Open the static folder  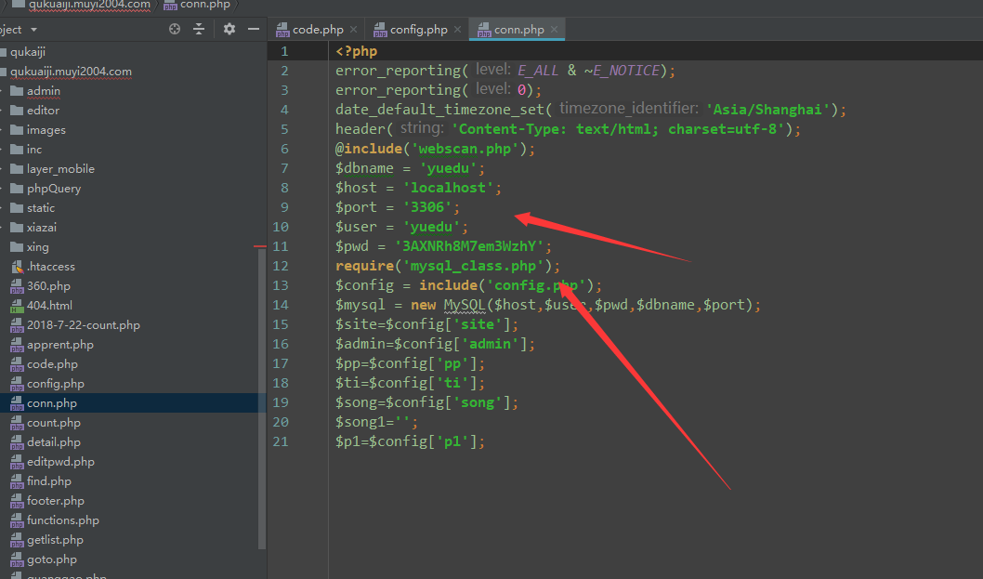coord(41,207)
